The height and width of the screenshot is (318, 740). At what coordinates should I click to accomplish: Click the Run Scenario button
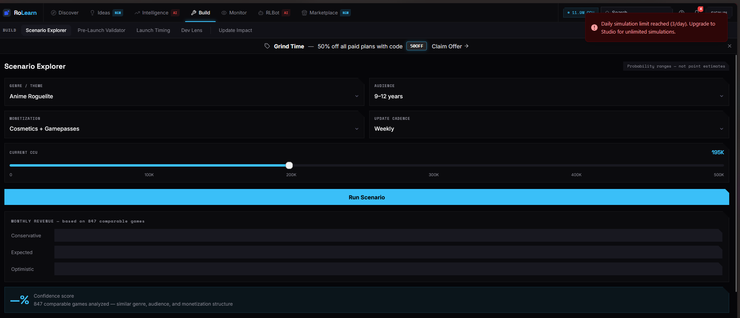[367, 197]
